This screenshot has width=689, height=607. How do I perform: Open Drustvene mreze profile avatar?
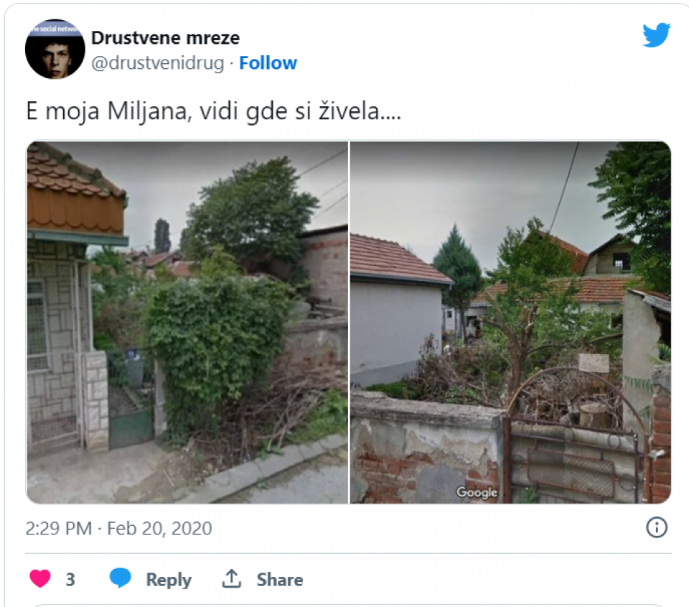(x=55, y=49)
